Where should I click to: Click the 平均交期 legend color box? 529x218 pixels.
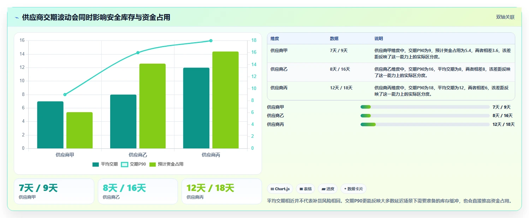tap(96, 164)
